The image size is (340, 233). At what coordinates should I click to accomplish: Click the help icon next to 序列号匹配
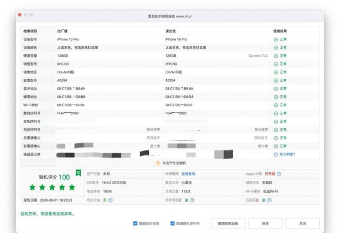[192, 200]
